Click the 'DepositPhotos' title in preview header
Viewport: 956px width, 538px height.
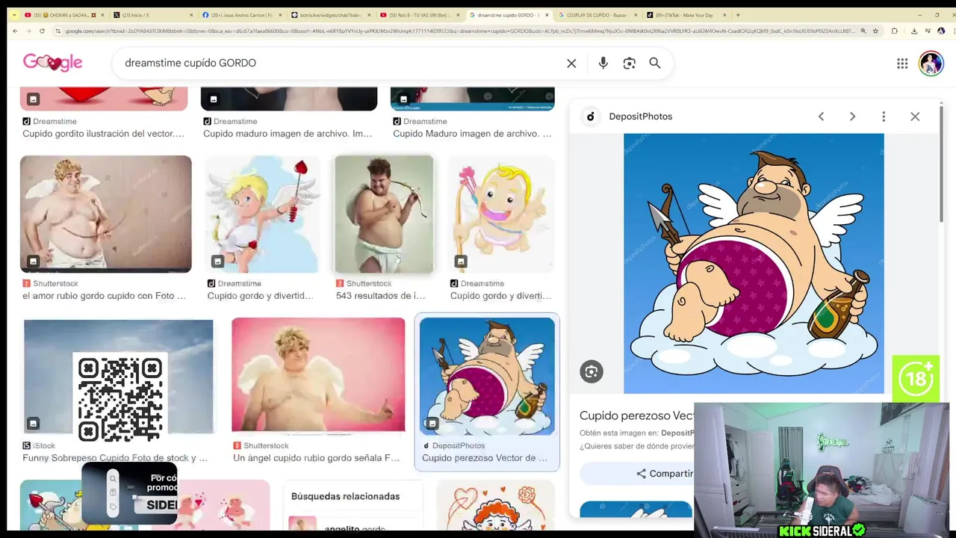tap(640, 117)
